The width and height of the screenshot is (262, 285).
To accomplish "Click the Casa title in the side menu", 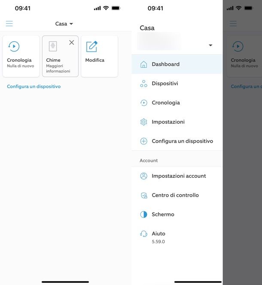I will (x=147, y=28).
